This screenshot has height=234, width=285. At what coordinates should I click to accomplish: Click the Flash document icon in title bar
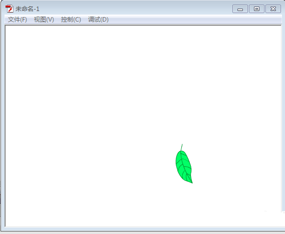coord(10,9)
